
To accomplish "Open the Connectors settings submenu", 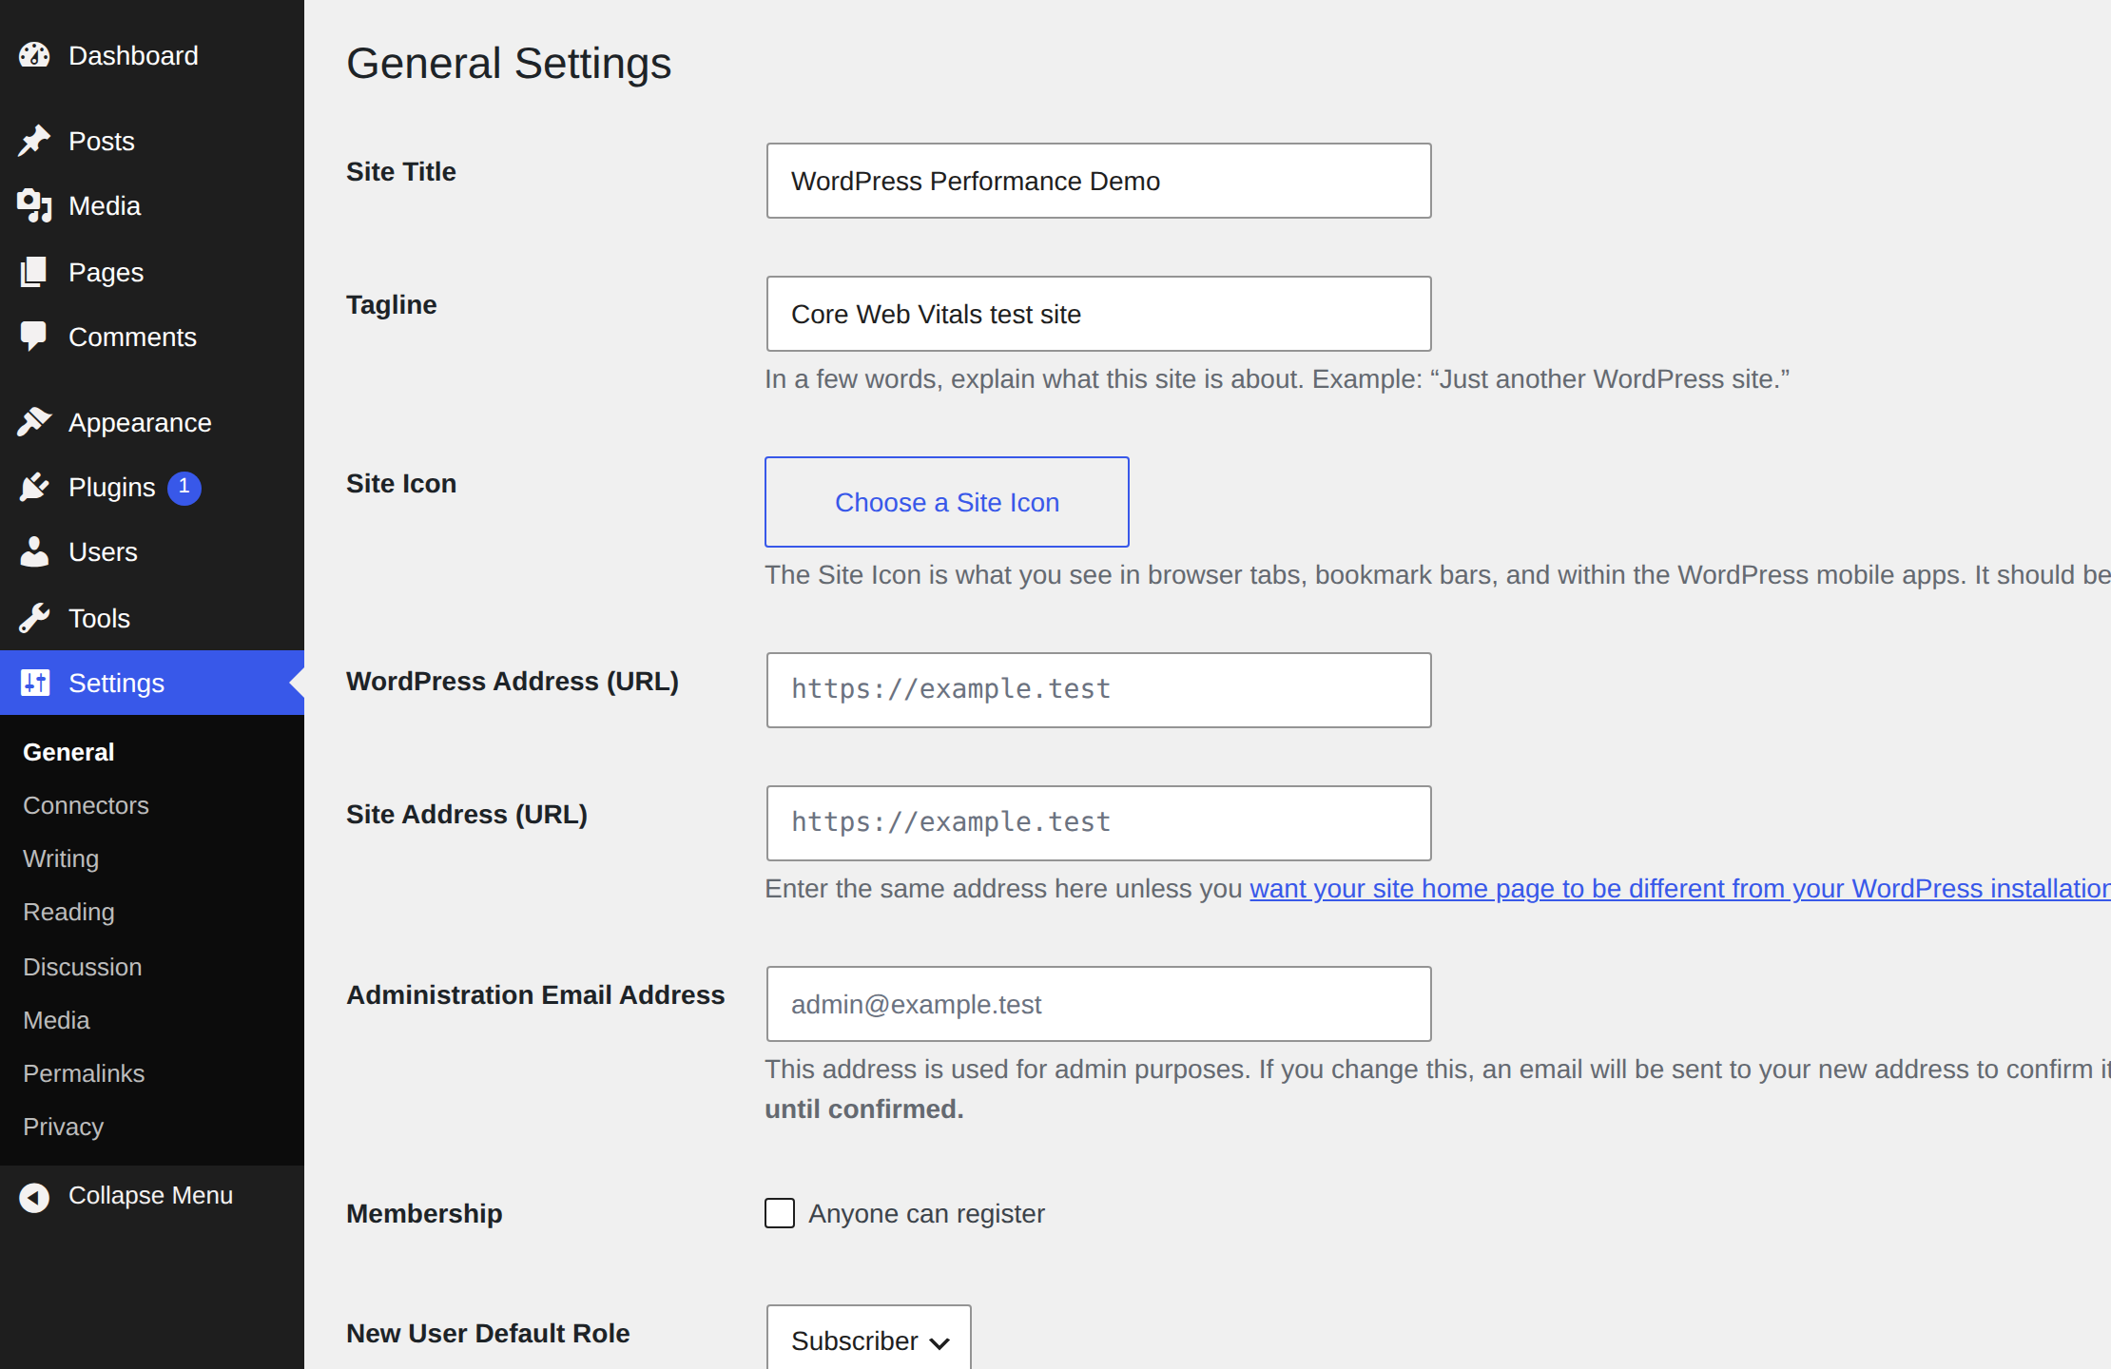I will pyautogui.click(x=86, y=805).
